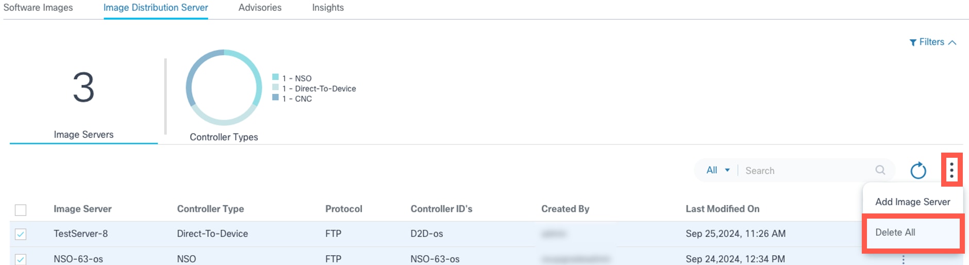Open the three-dot more actions menu

pyautogui.click(x=951, y=170)
